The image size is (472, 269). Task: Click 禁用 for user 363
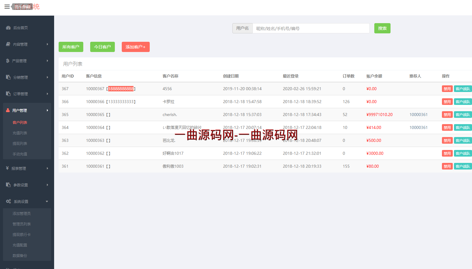pos(447,140)
